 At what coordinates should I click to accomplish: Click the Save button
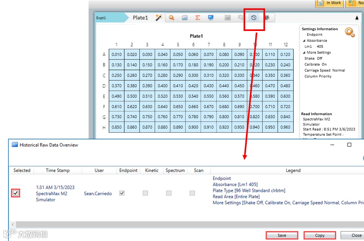coord(282,235)
